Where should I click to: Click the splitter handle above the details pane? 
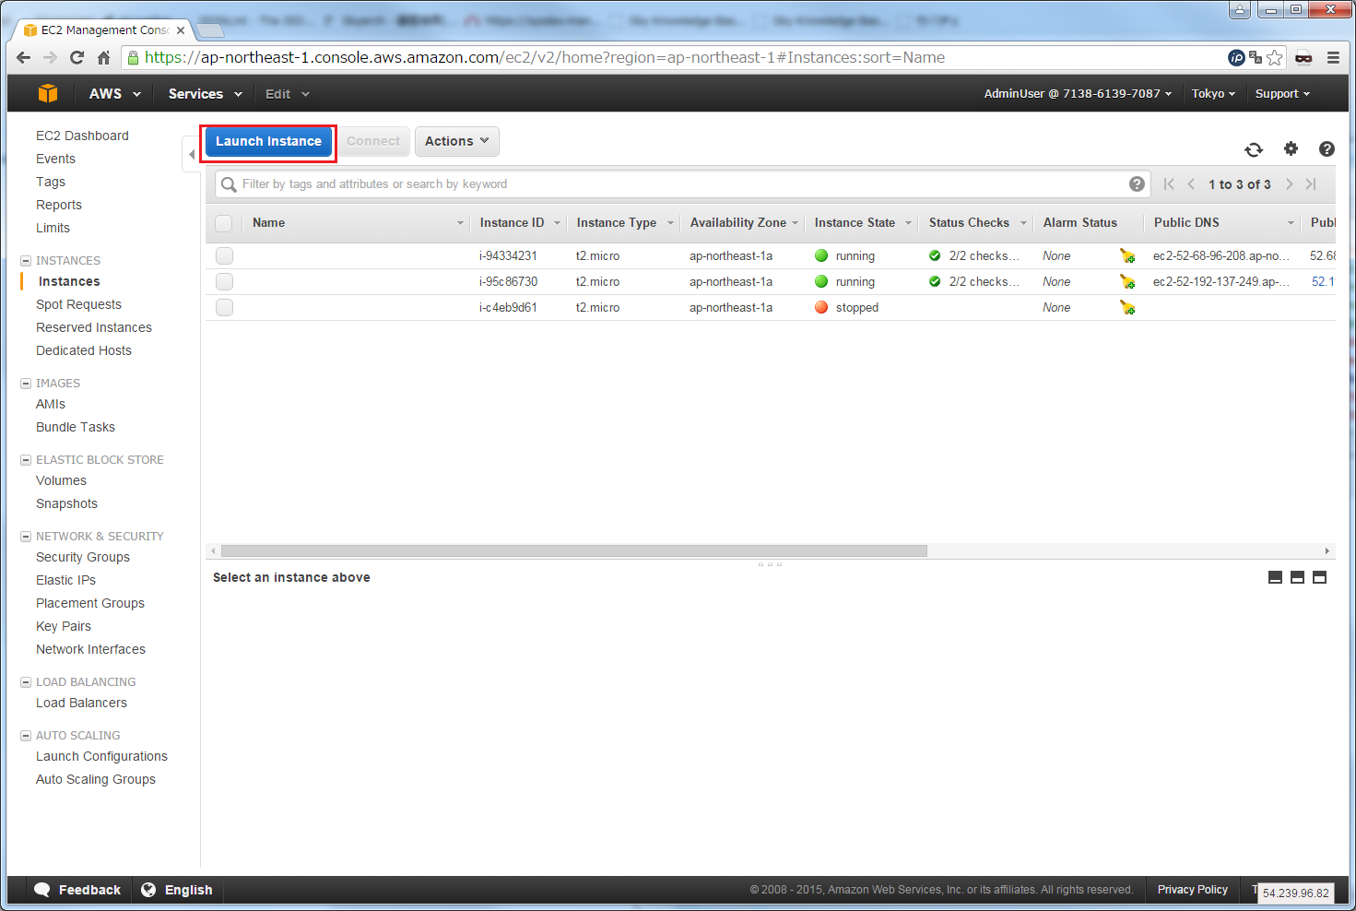(770, 563)
